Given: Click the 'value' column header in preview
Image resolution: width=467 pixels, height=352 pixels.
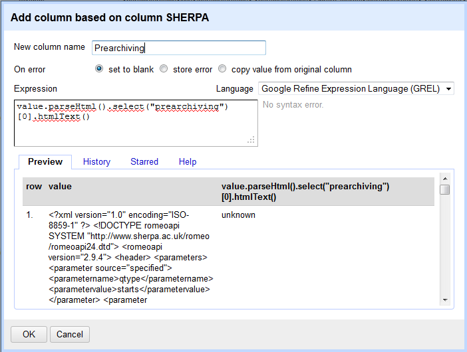Looking at the screenshot, I should coord(60,187).
